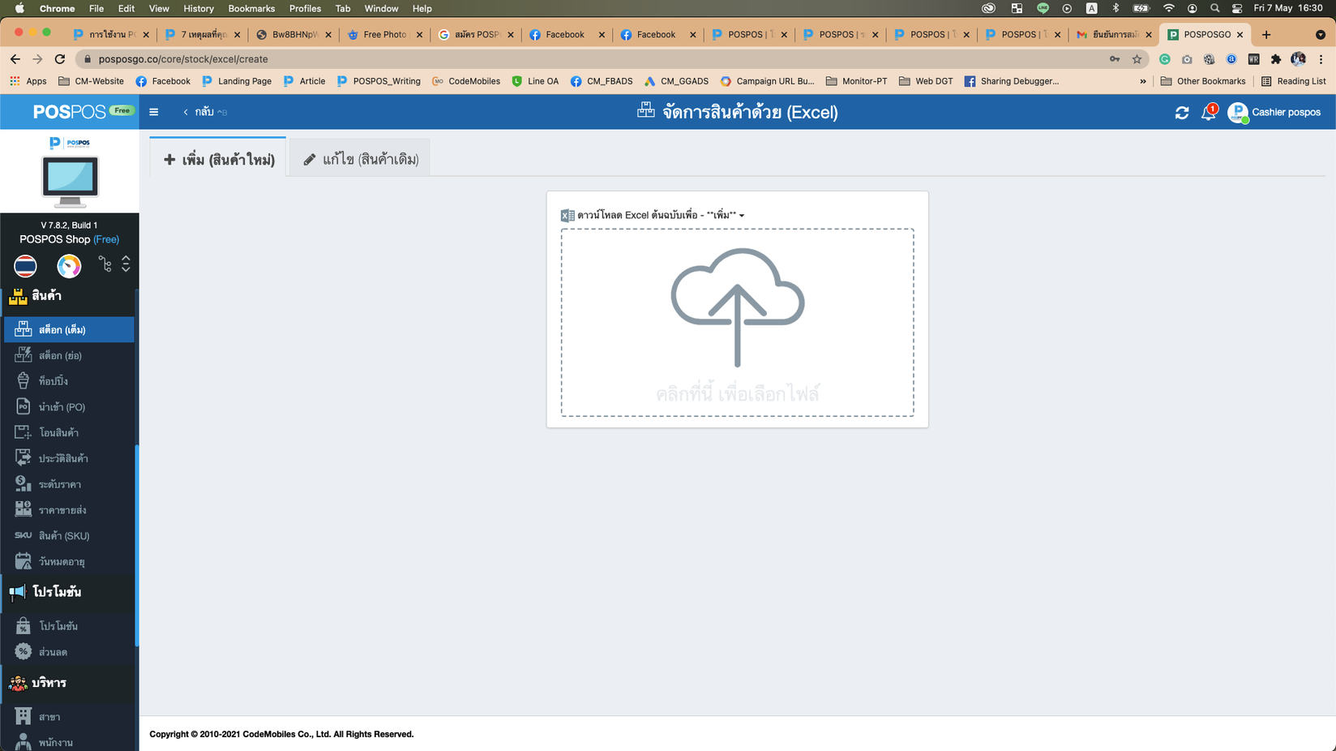This screenshot has height=751, width=1336.
Task: Click the cloud upload icon
Action: (737, 307)
